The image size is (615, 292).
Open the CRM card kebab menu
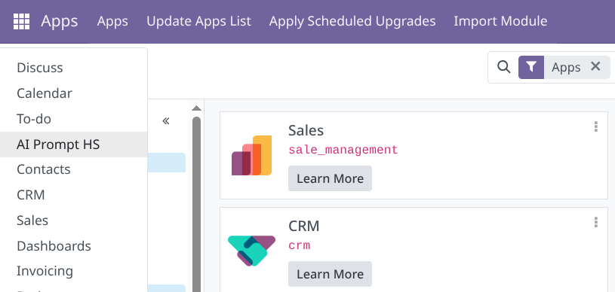596,222
